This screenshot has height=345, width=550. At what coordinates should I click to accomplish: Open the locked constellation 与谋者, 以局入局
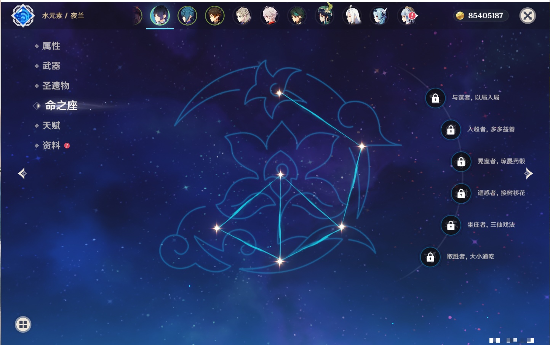435,98
